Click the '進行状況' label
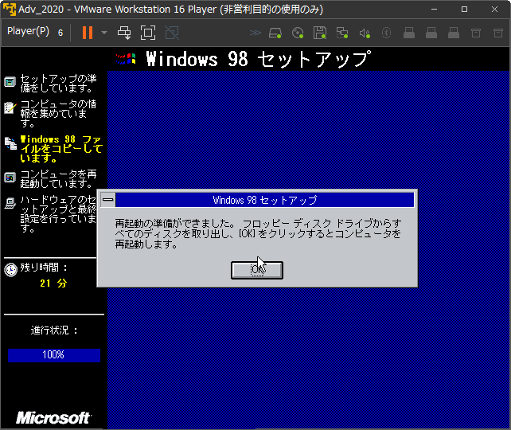Screen dimensions: 511x430 point(54,330)
